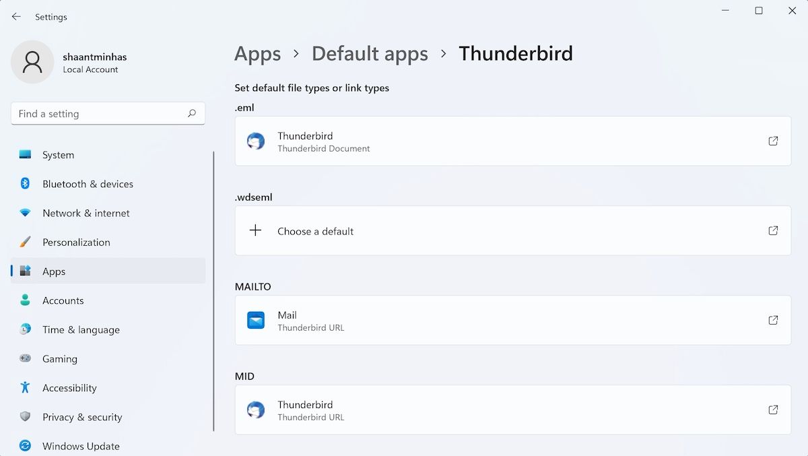Open Bluetooth & devices settings

(x=88, y=184)
